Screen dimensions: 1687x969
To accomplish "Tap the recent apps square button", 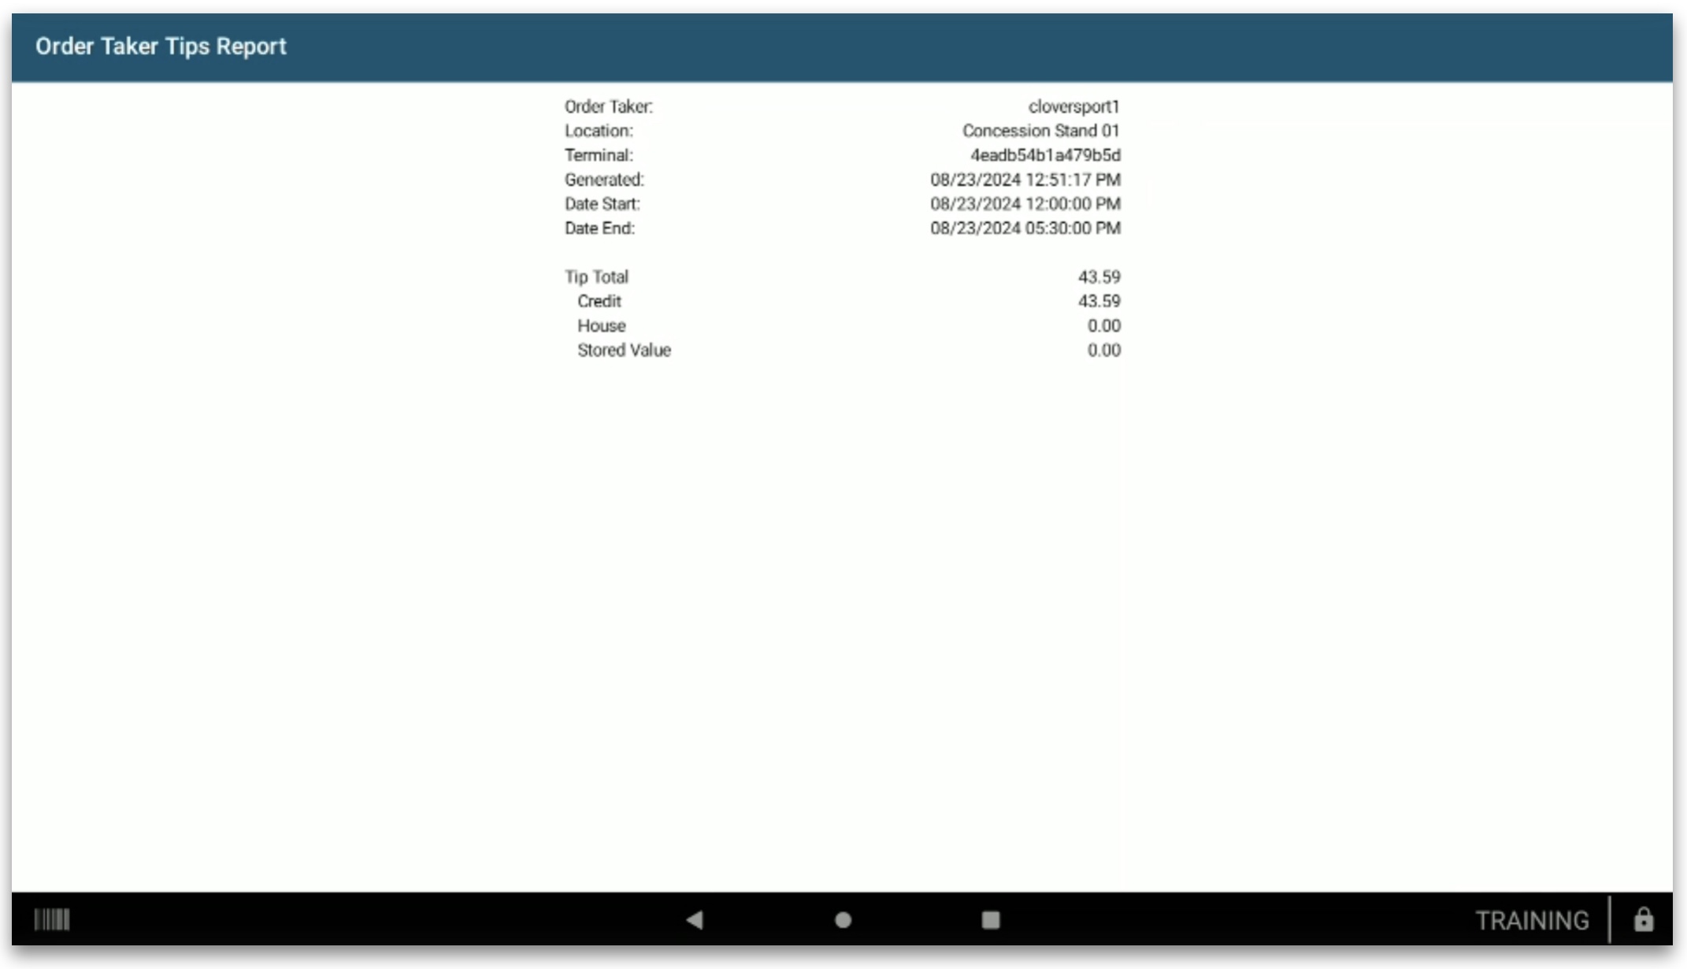I will click(991, 919).
